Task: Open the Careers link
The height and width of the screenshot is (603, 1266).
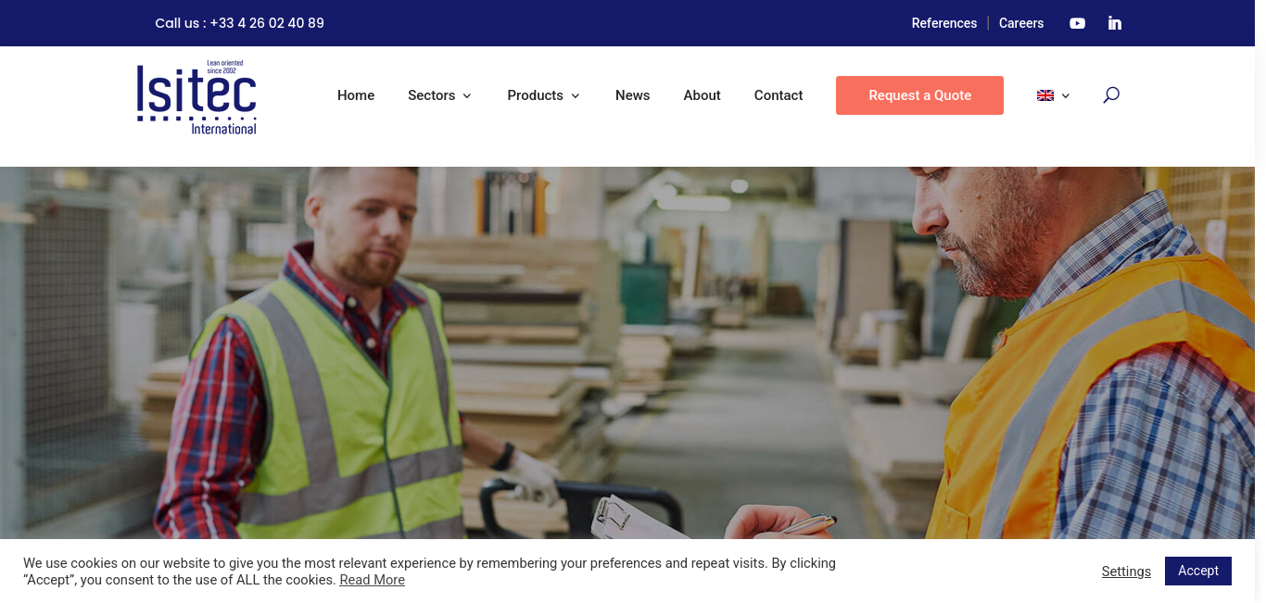Action: tap(1021, 23)
